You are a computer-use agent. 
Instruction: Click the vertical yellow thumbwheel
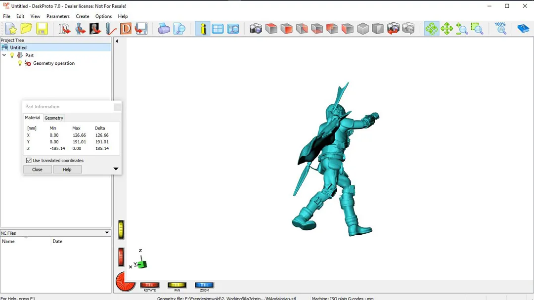(121, 229)
